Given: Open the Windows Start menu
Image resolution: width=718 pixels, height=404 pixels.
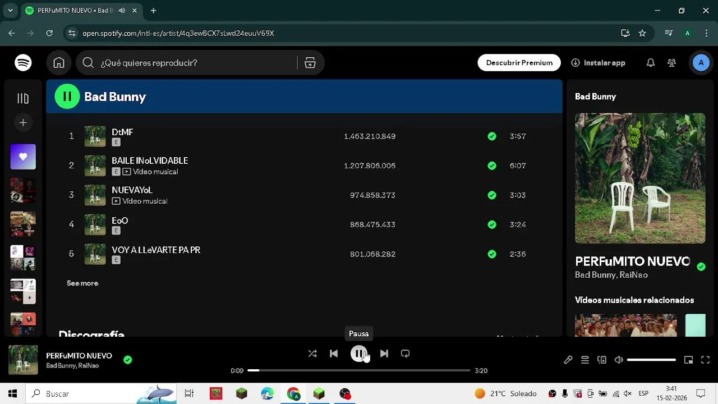Looking at the screenshot, I should tap(12, 394).
